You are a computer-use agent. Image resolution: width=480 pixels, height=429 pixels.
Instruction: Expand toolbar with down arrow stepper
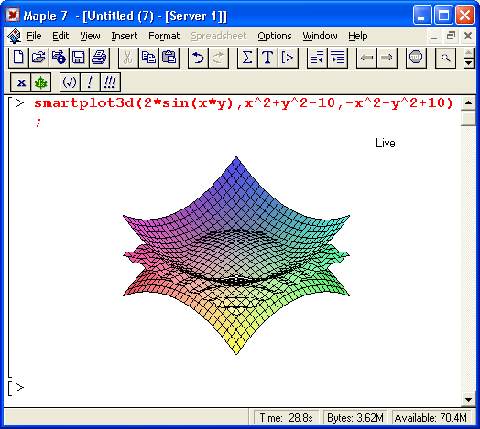469,63
